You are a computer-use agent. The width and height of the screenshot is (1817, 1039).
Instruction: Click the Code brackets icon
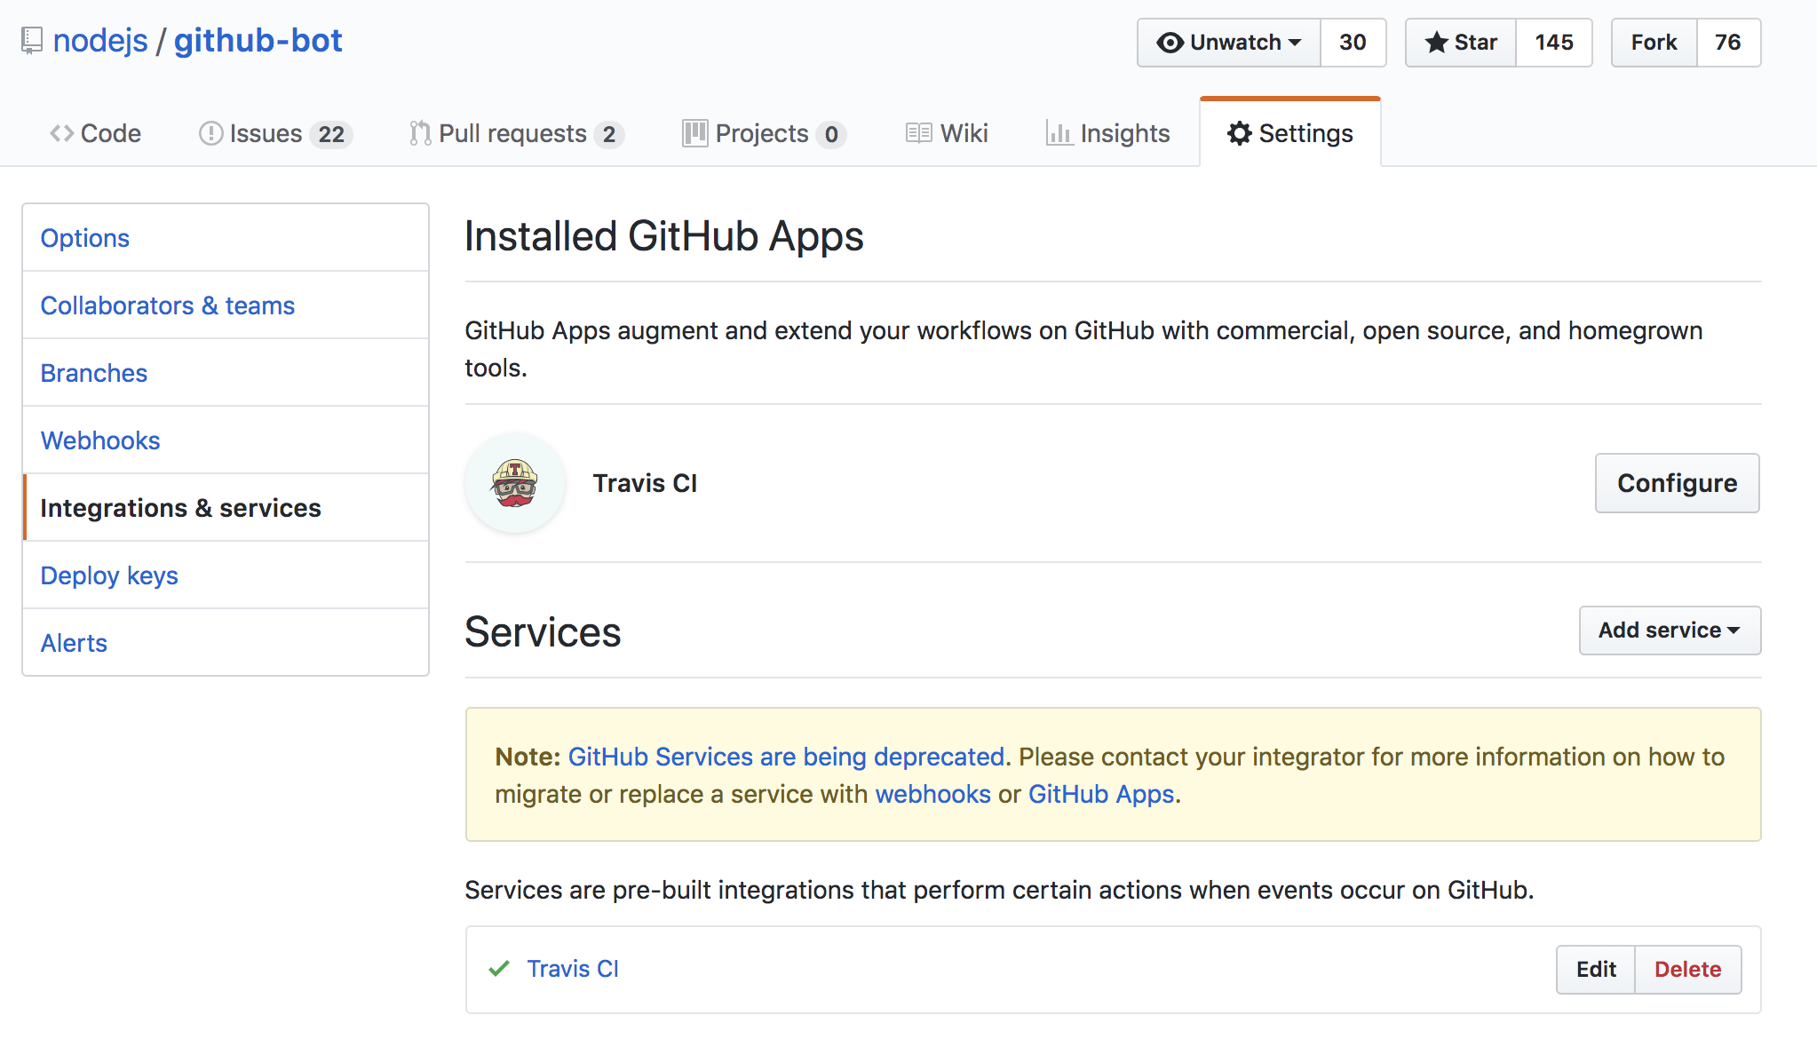[61, 133]
